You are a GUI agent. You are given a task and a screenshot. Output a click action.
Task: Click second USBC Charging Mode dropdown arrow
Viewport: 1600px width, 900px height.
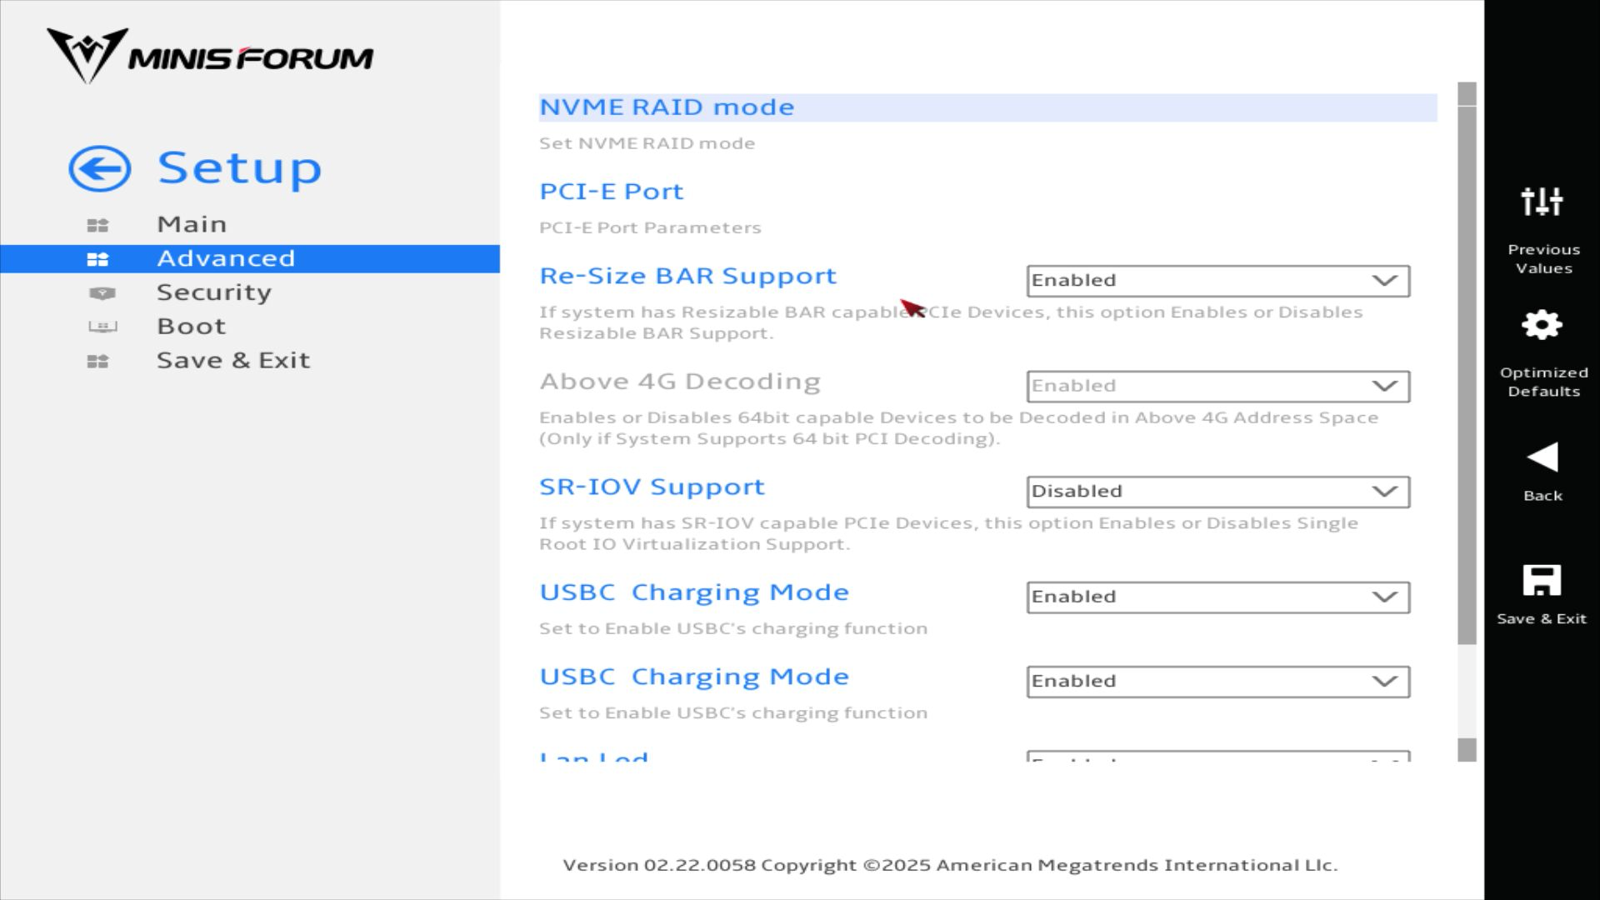pyautogui.click(x=1384, y=682)
